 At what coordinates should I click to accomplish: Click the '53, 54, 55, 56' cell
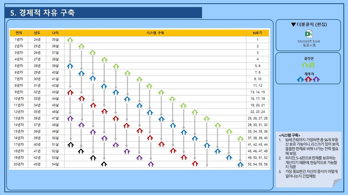(257, 164)
